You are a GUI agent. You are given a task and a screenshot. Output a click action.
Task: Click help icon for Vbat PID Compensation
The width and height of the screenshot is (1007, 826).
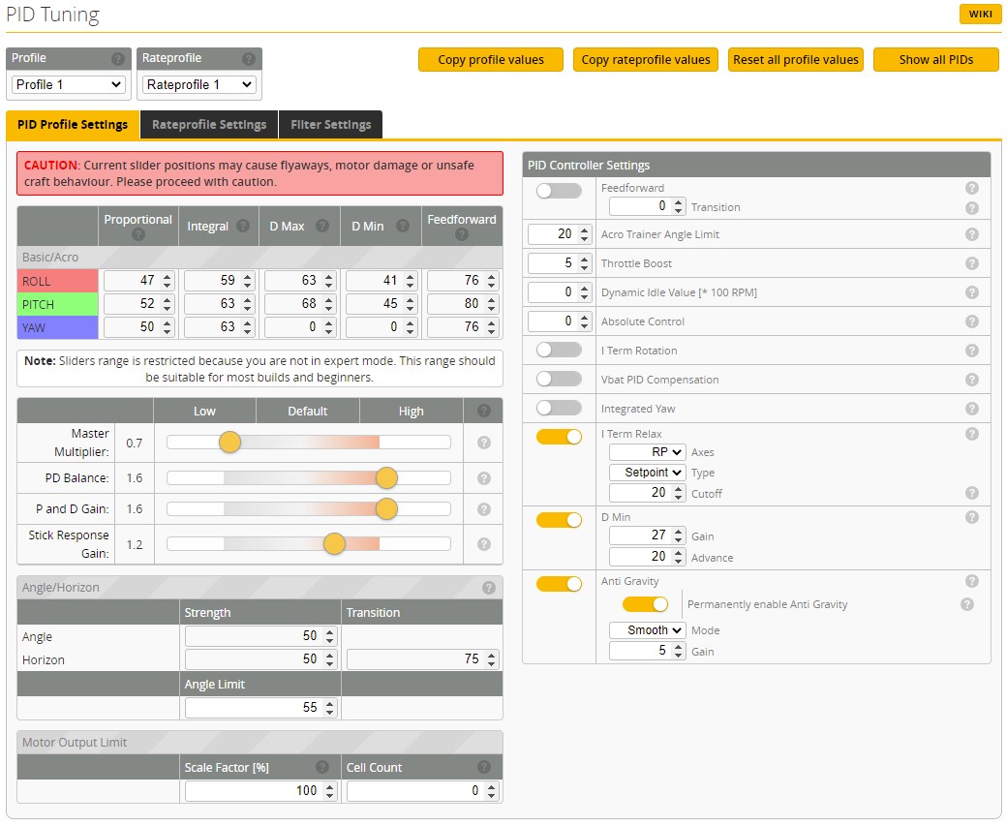(972, 380)
